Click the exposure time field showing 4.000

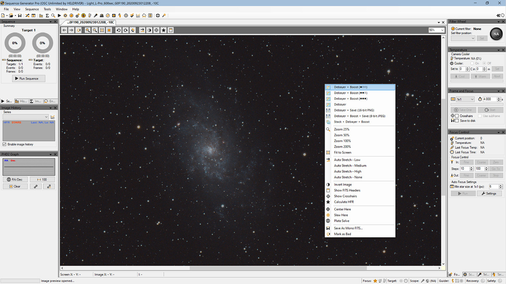click(x=489, y=99)
